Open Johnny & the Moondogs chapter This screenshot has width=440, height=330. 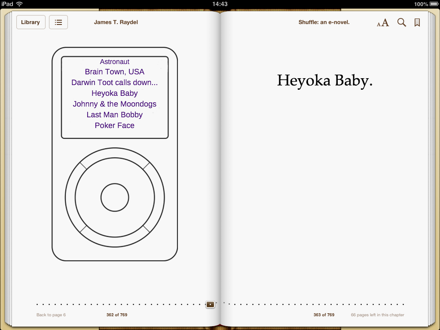tap(114, 104)
